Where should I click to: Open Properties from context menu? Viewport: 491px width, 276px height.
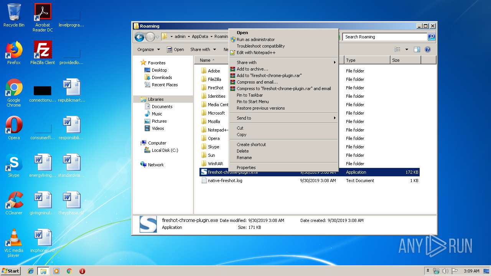pyautogui.click(x=283, y=168)
